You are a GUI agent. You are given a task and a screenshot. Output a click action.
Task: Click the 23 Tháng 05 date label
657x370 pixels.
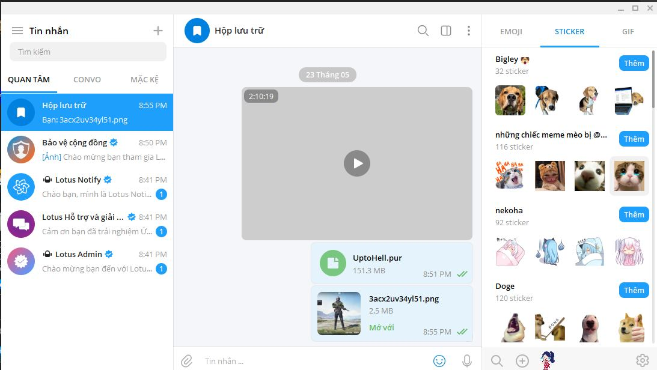[327, 75]
